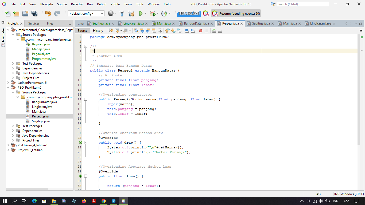
Task: Open the Refactor menu
Action: (x=77, y=4)
